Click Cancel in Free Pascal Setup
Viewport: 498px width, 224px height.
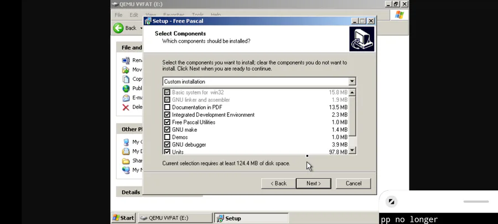pyautogui.click(x=354, y=184)
